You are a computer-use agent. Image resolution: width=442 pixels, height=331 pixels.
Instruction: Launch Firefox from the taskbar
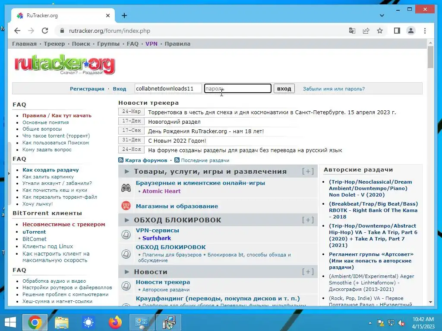pos(115,322)
